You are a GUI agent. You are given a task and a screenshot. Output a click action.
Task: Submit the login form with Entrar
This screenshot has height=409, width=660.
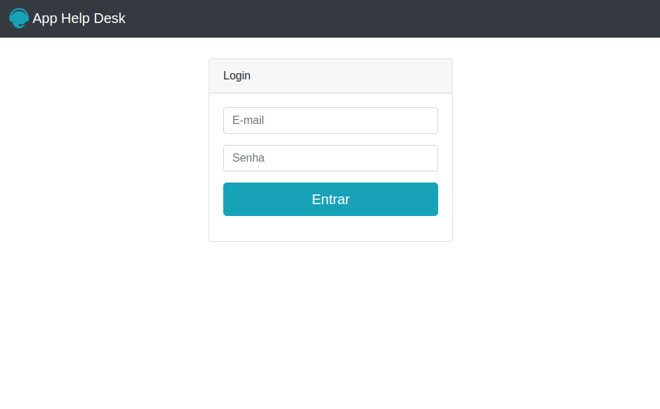click(x=331, y=199)
